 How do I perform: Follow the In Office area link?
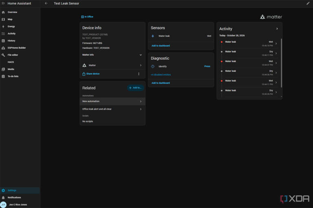87,17
